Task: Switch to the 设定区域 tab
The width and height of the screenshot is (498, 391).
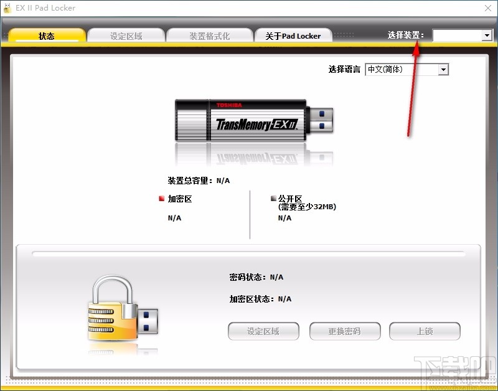Action: [x=126, y=35]
